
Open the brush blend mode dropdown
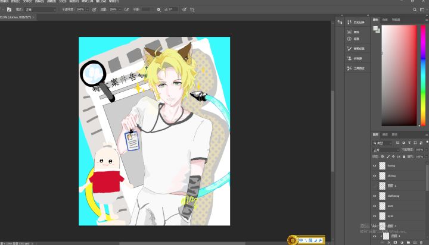click(x=41, y=10)
